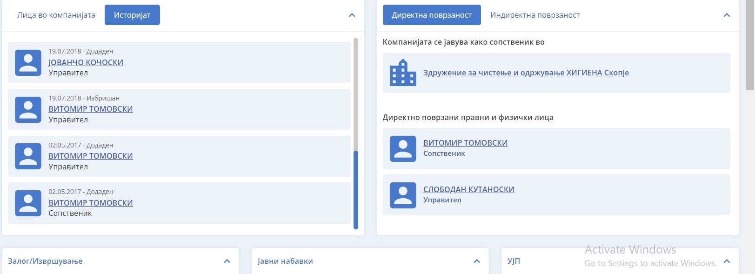Click person icon of Избришан ВИТОМИР ТОМОВСКИ entry
Screen dimensions: 755x274
[x=28, y=110]
